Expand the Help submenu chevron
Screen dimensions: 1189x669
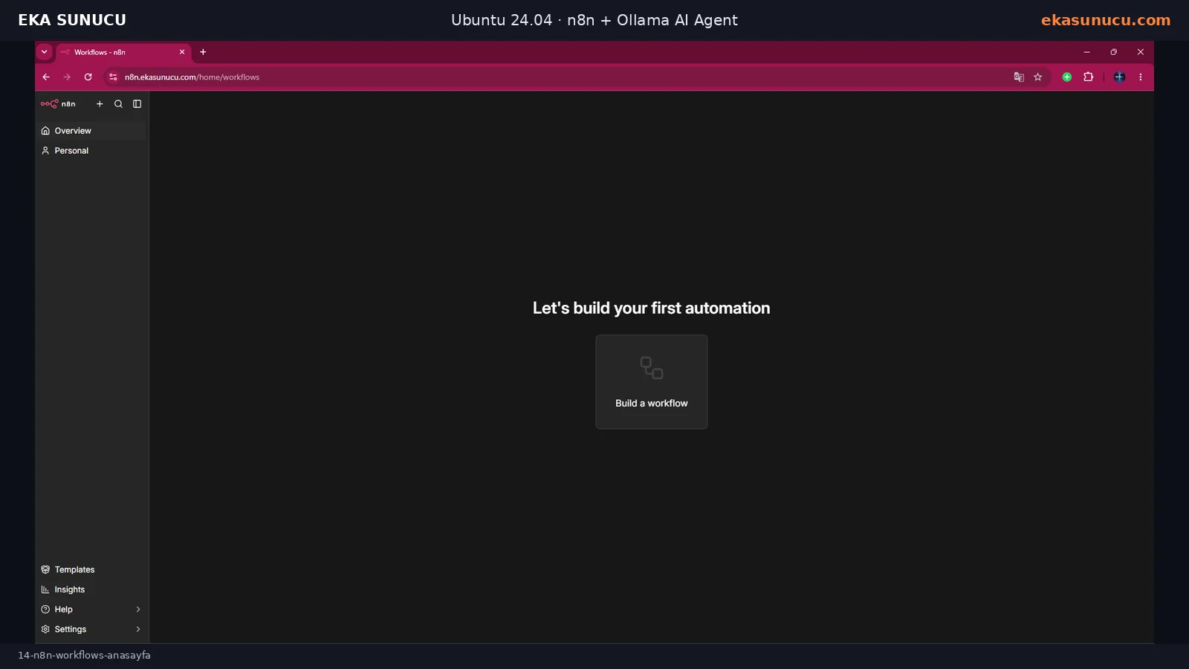tap(138, 610)
